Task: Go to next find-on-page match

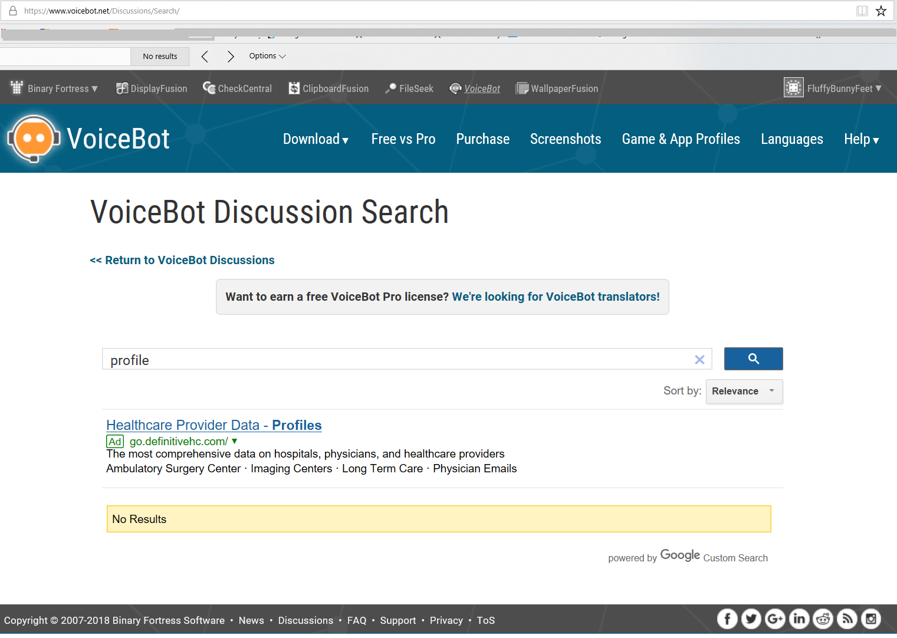Action: click(x=231, y=56)
